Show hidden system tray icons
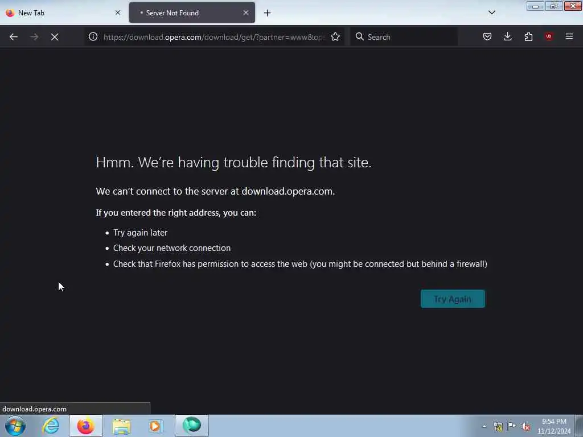 pos(484,426)
